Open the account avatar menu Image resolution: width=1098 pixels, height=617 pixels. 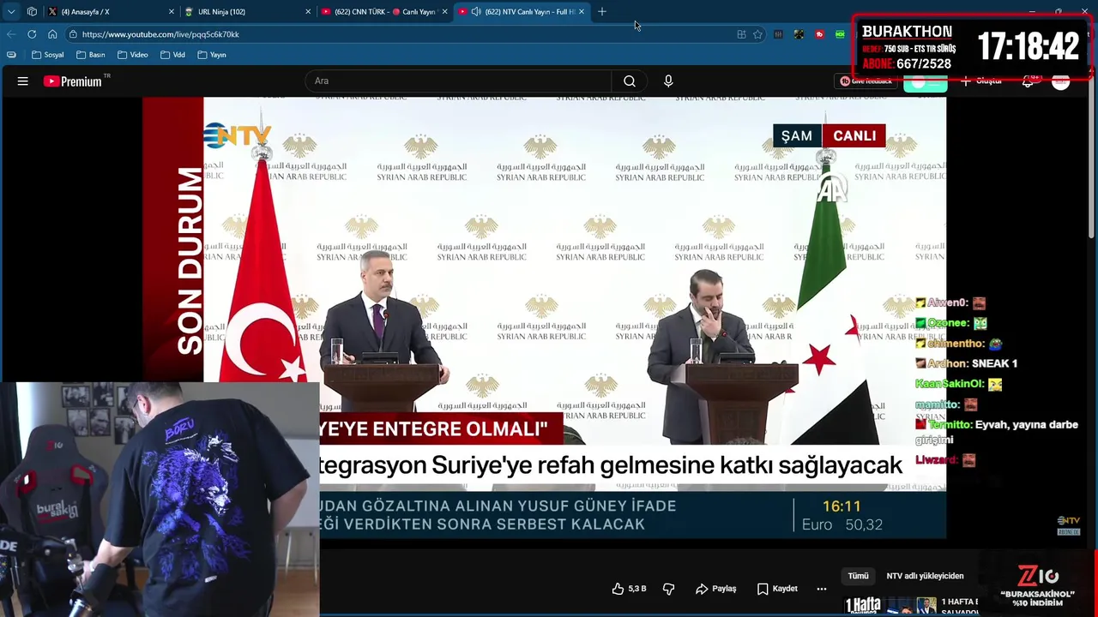(1061, 81)
